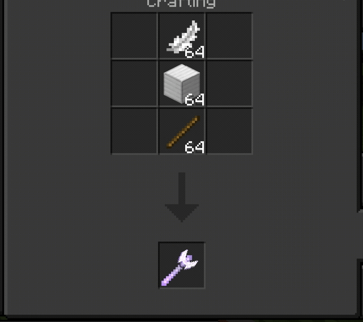
Task: Choose the empty slot right of the stick
Action: click(x=229, y=131)
